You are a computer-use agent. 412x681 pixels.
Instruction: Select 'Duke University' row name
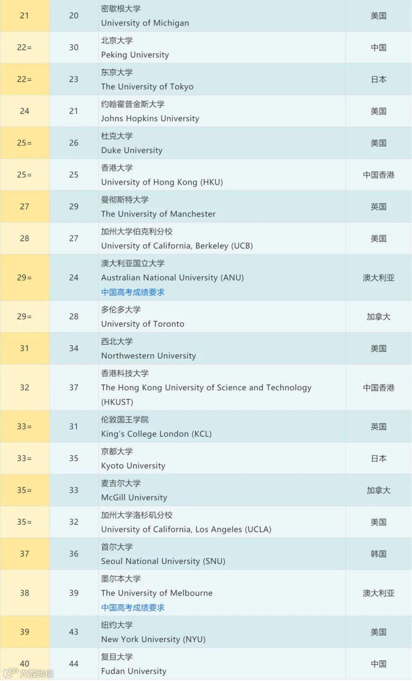(132, 150)
